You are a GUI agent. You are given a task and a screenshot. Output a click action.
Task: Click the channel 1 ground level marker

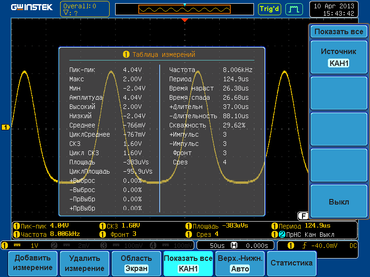(x=6, y=127)
